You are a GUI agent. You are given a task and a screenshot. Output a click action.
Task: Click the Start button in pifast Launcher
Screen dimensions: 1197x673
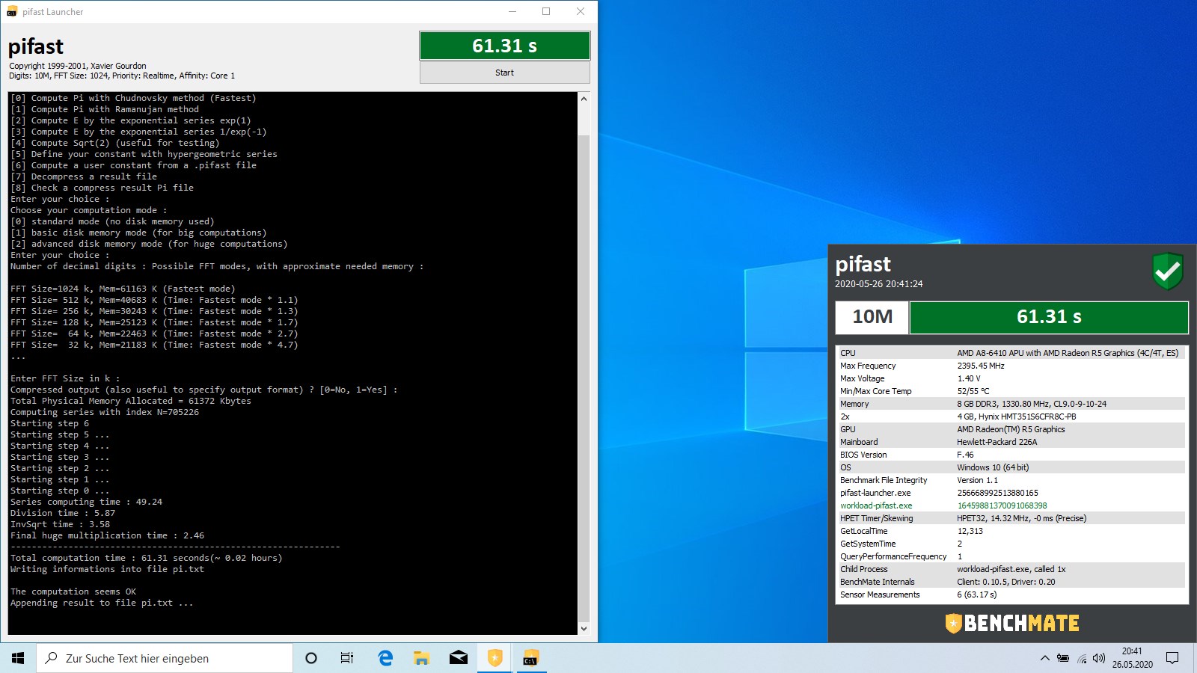coord(504,73)
